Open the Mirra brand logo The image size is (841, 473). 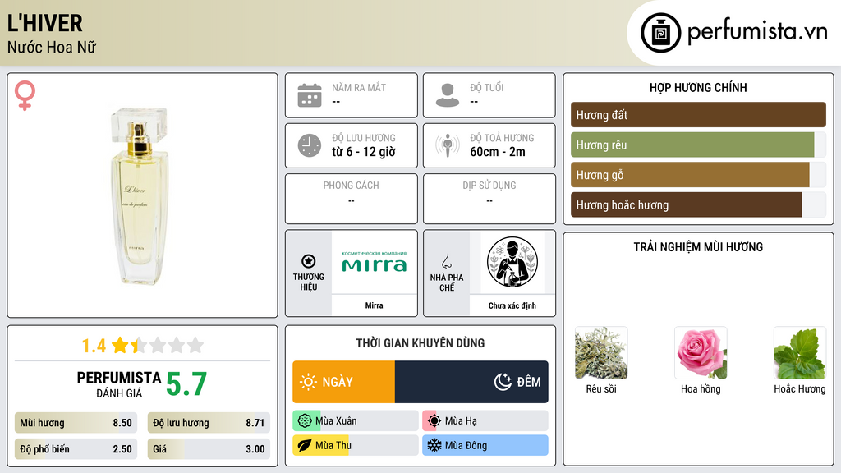(375, 262)
